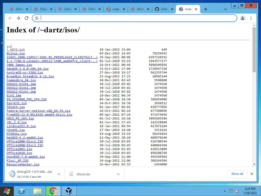
Task: Click the JBL_1.0.iso link
Action: pyautogui.click(x=17, y=122)
